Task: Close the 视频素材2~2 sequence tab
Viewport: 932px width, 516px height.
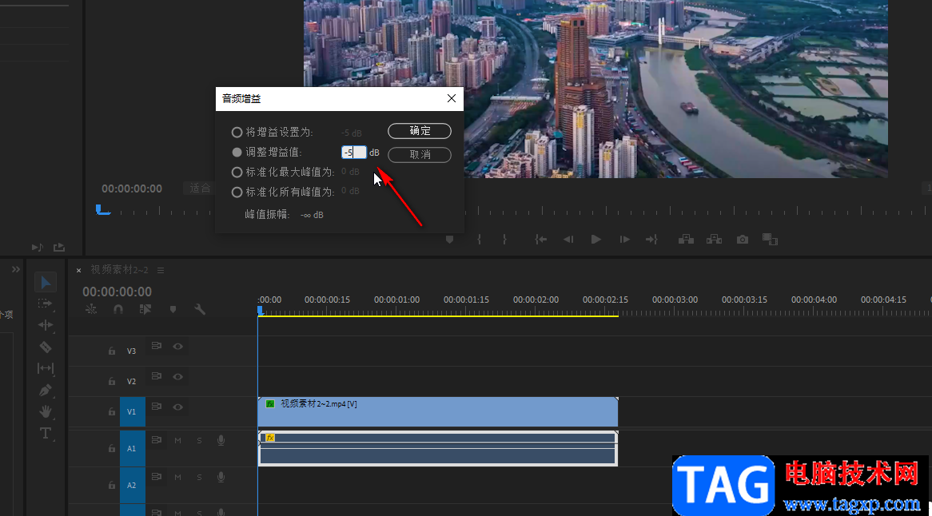Action: (78, 270)
